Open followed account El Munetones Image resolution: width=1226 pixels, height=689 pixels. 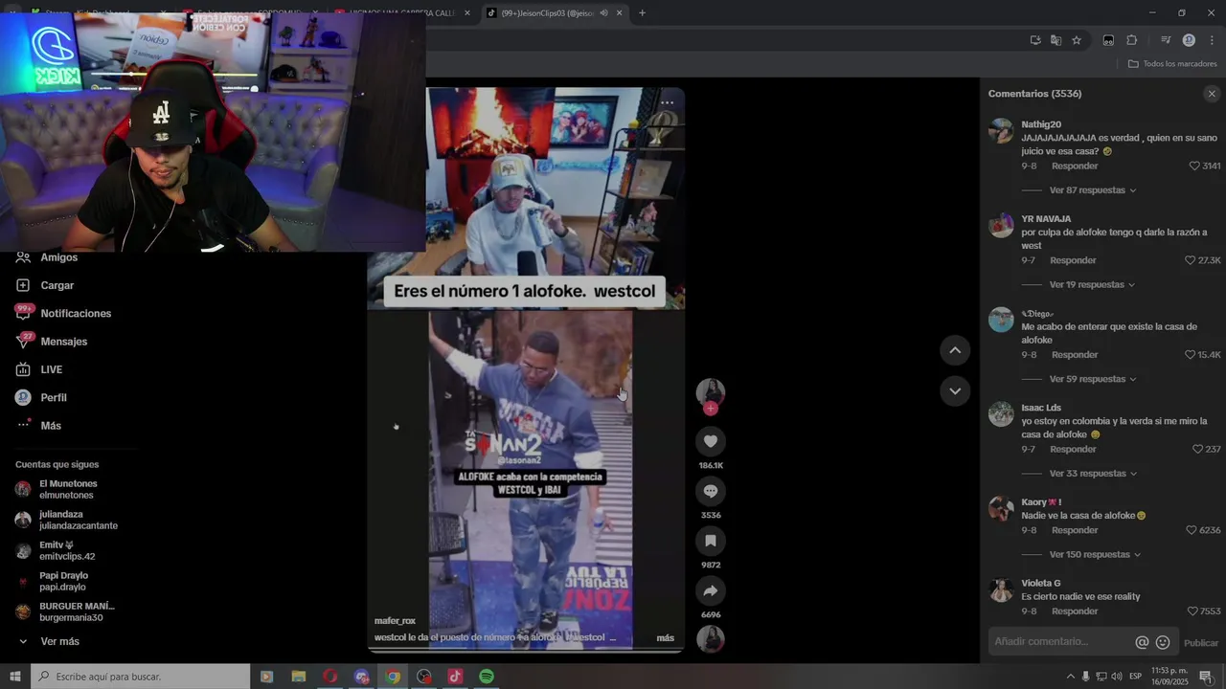67,489
